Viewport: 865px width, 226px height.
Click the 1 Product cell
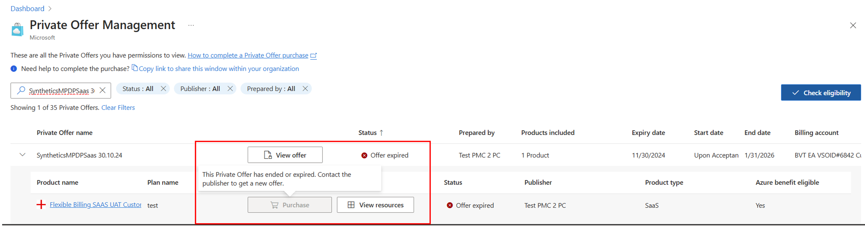535,155
